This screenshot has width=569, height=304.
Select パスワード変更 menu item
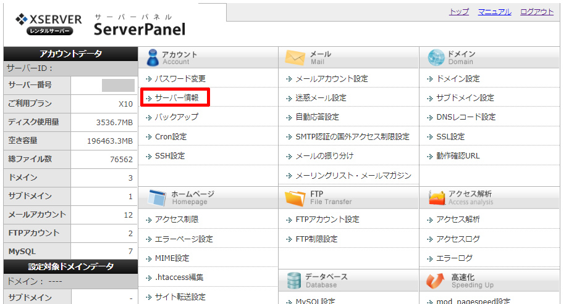pyautogui.click(x=180, y=79)
